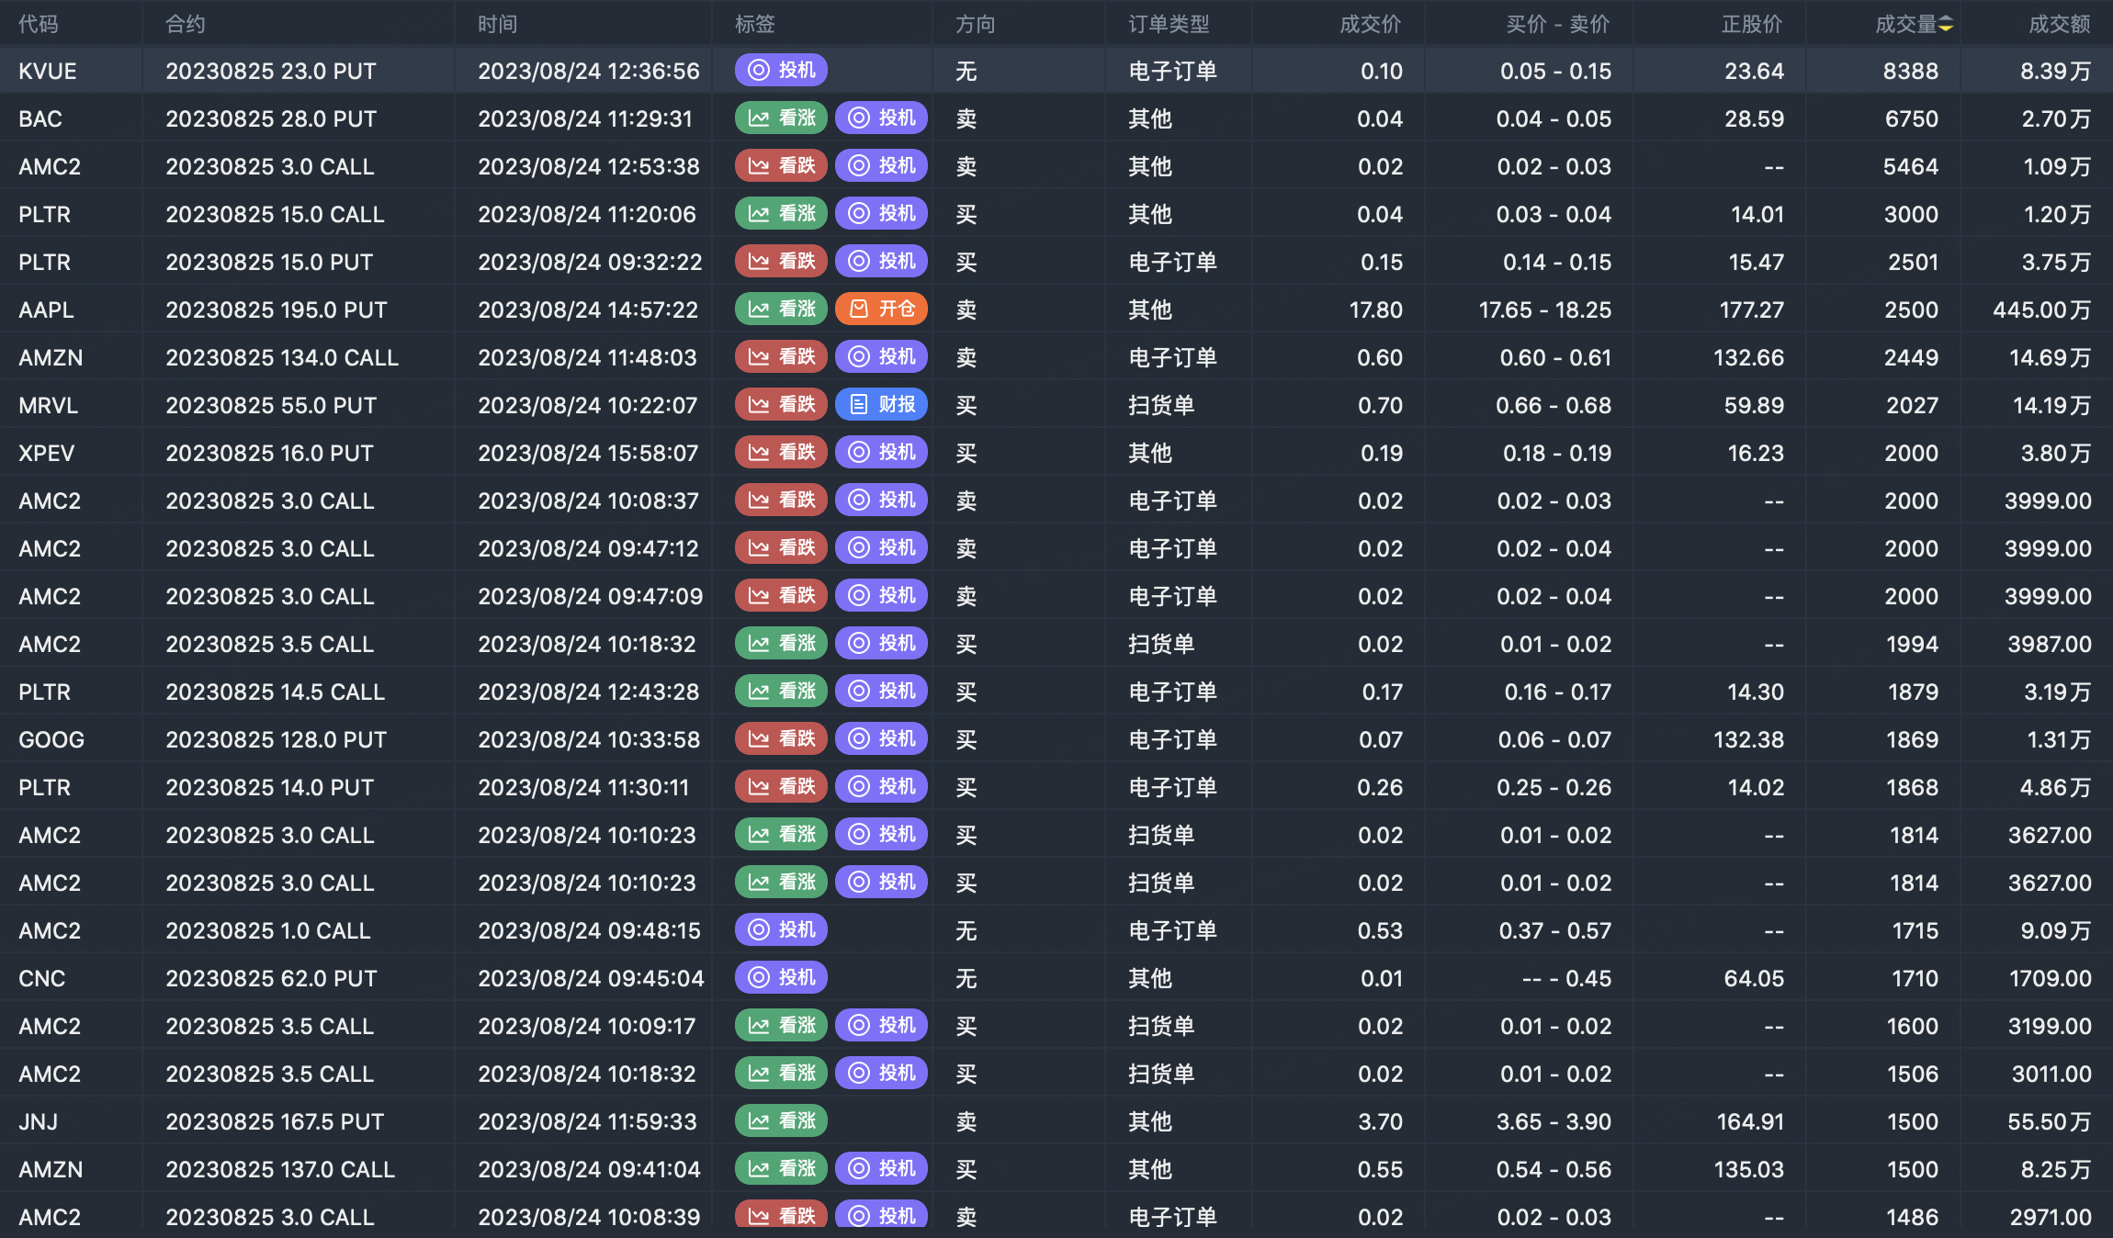Open ticker MRVL in the code column
The height and width of the screenshot is (1238, 2113).
click(x=48, y=405)
